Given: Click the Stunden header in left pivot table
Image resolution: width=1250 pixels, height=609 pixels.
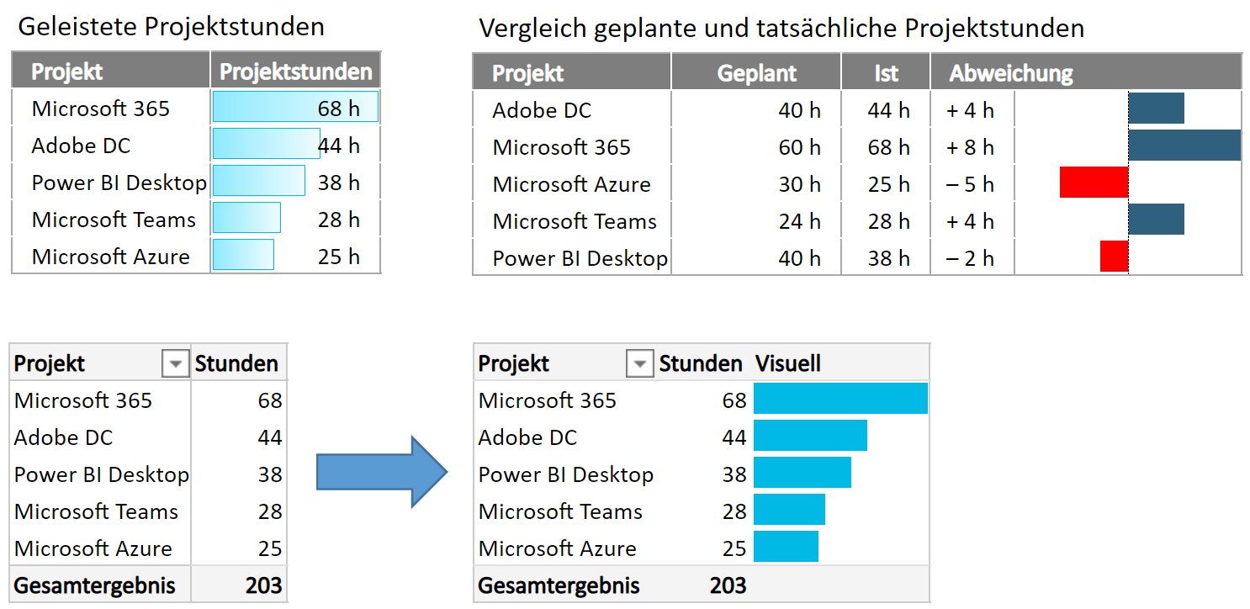Looking at the screenshot, I should 236,363.
